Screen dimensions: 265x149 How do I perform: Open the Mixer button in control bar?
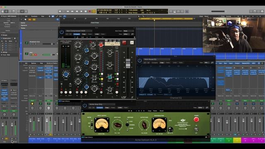[x=22, y=11]
